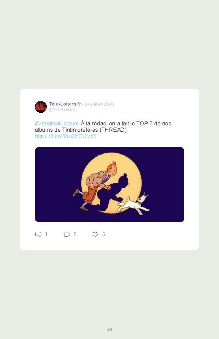Click the white tweet card background
The image size is (219, 339).
pos(109,169)
